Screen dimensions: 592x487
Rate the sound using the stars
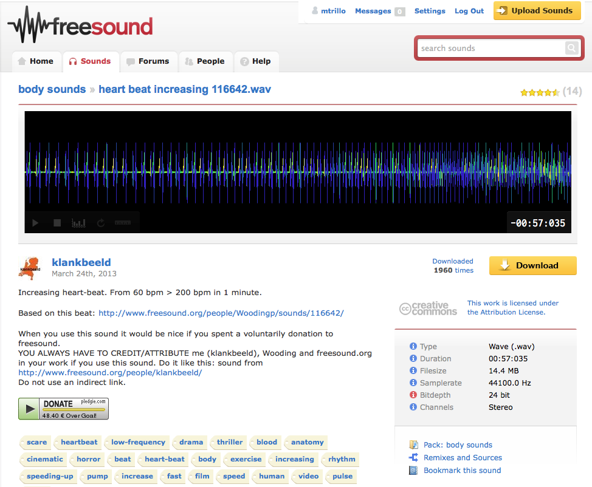[x=540, y=92]
